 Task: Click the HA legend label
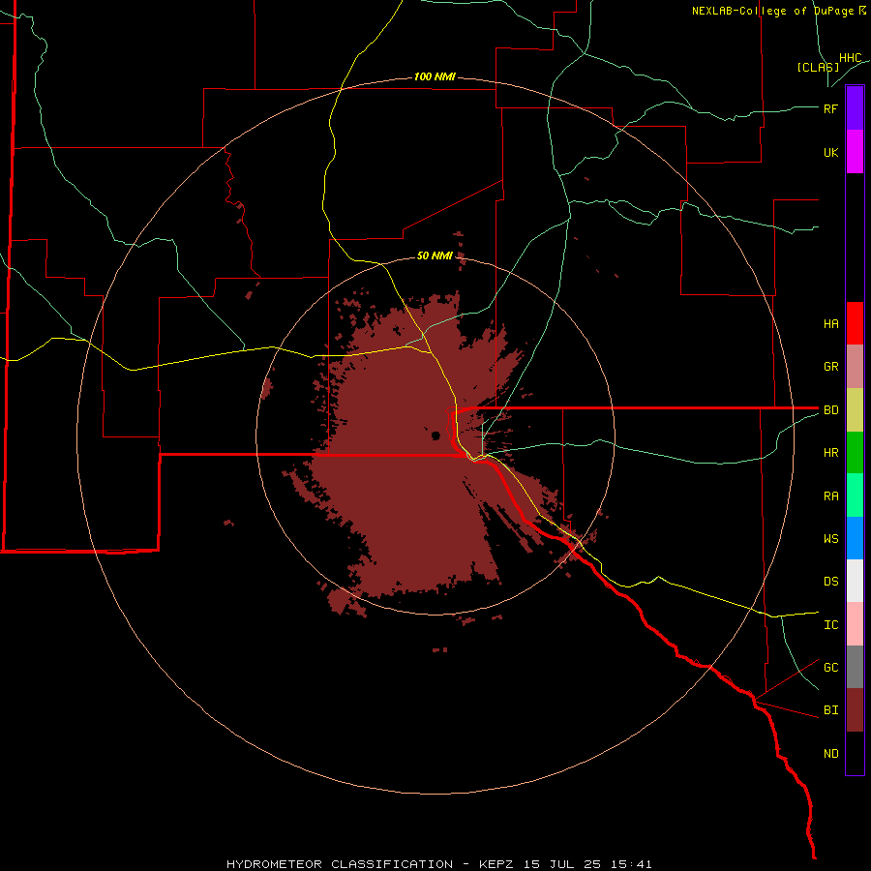[831, 323]
